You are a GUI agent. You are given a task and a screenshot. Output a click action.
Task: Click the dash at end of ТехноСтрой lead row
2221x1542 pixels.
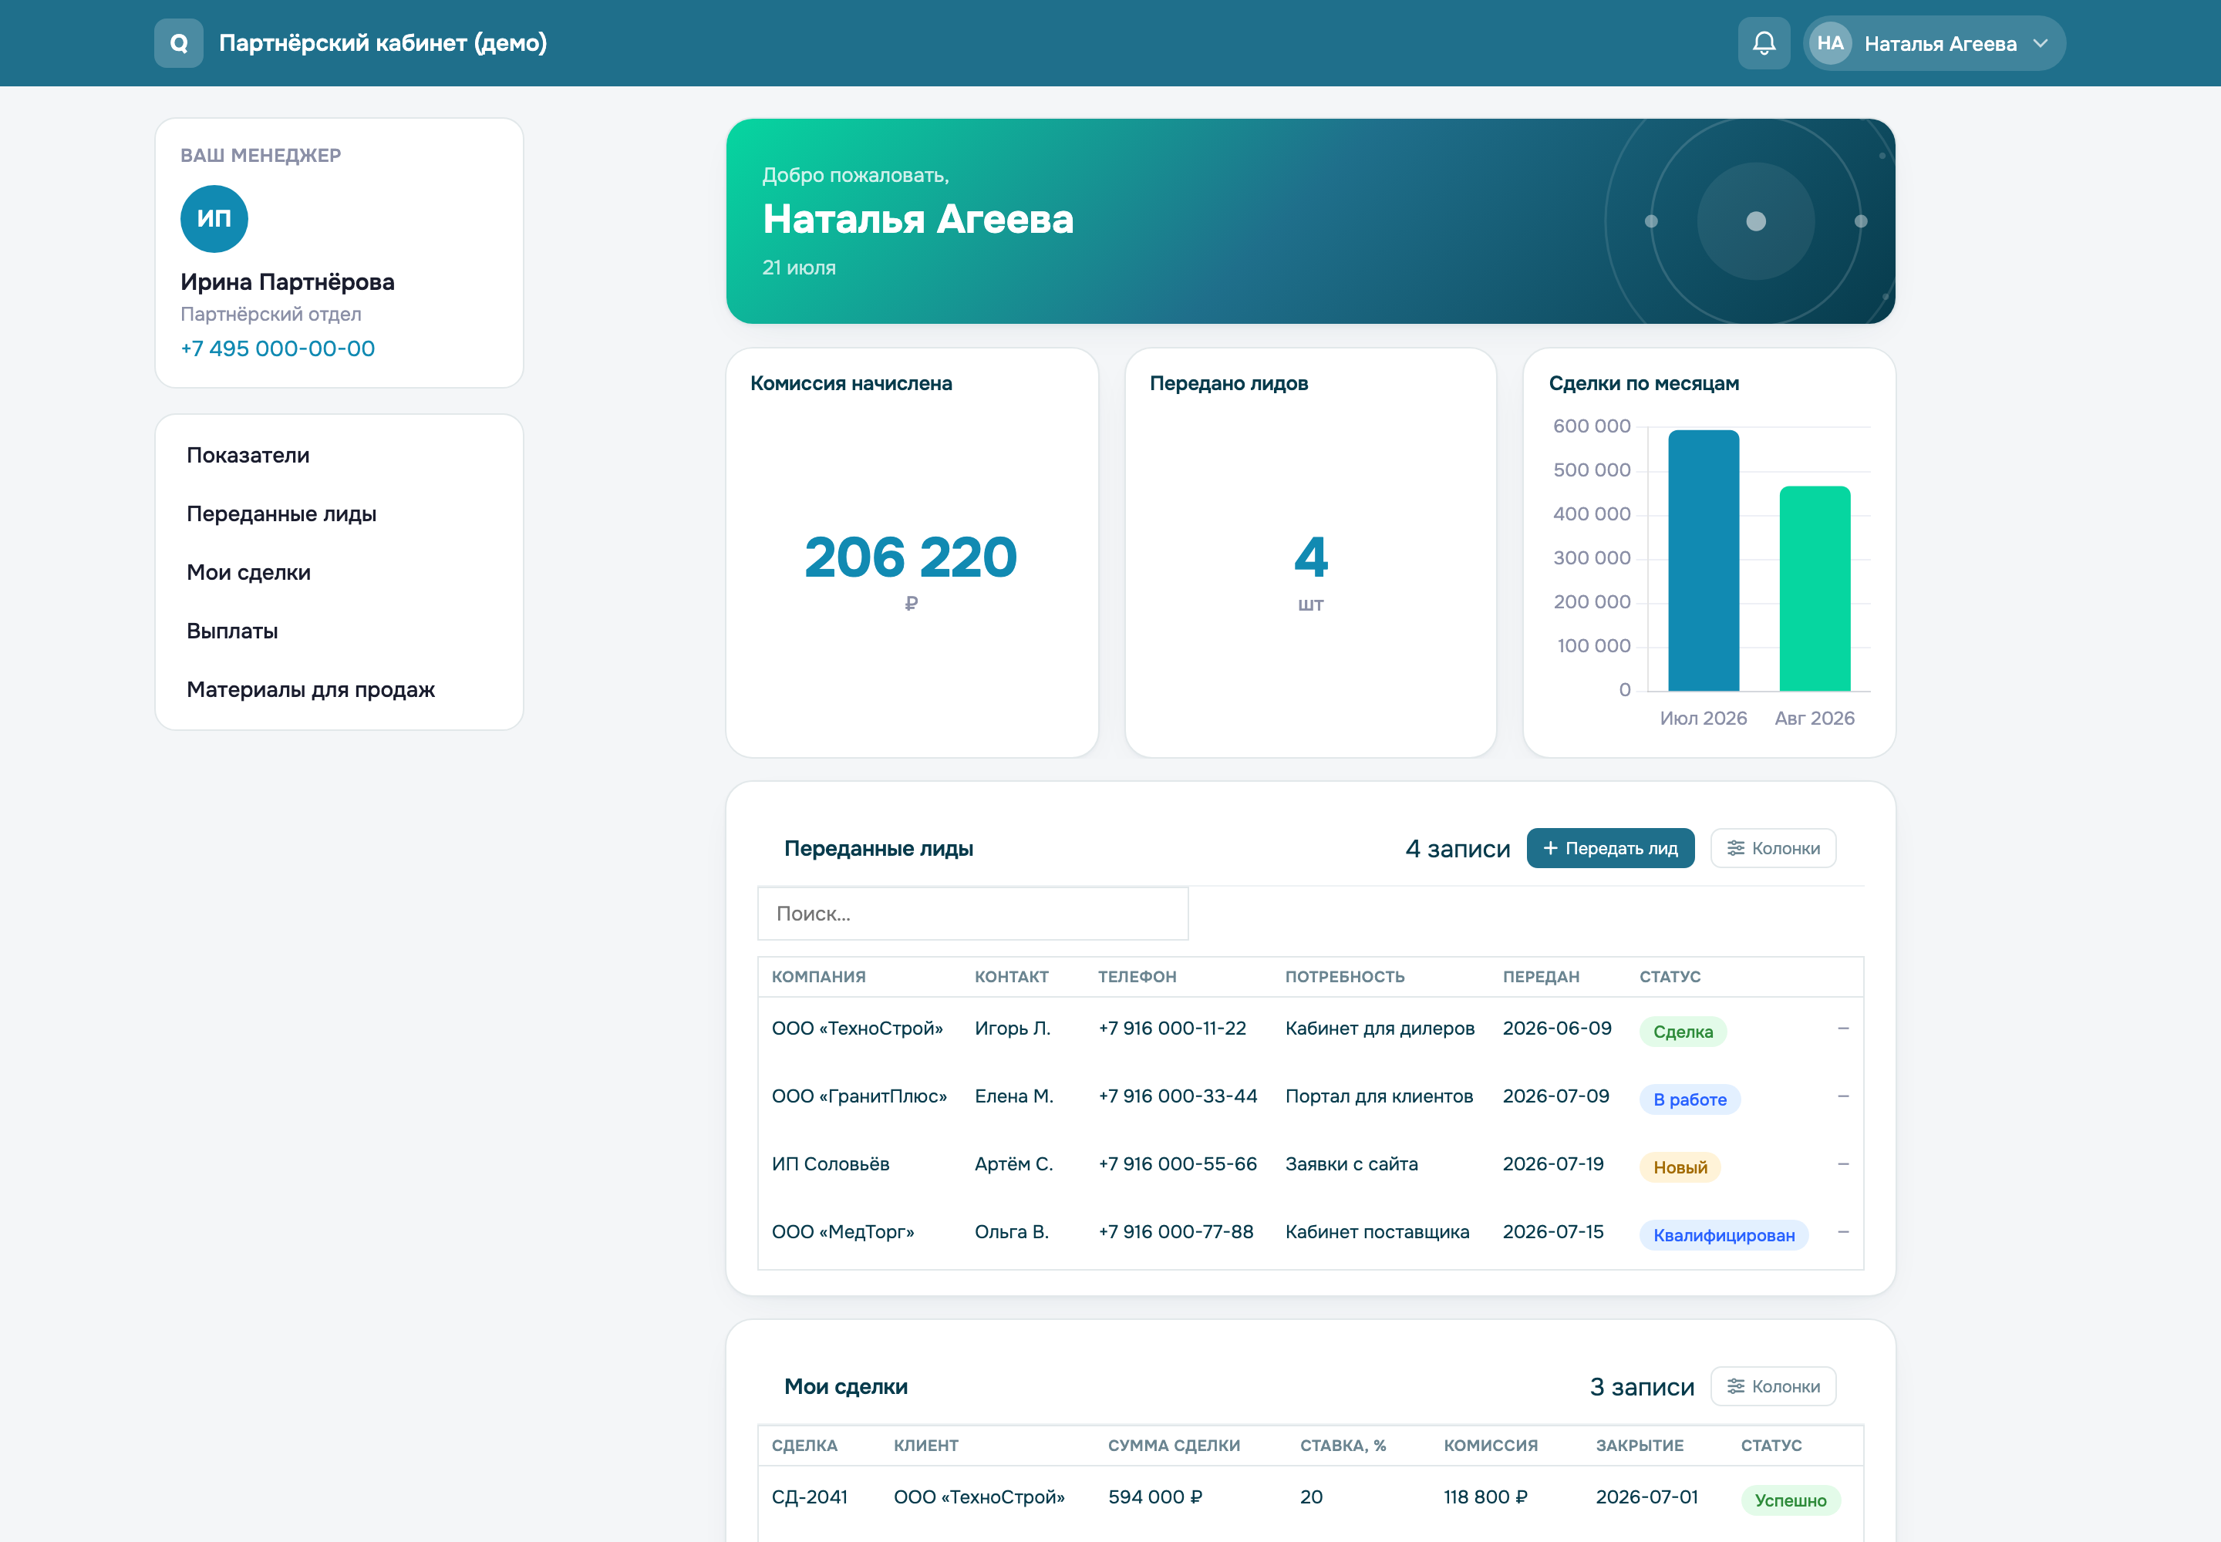point(1842,1029)
